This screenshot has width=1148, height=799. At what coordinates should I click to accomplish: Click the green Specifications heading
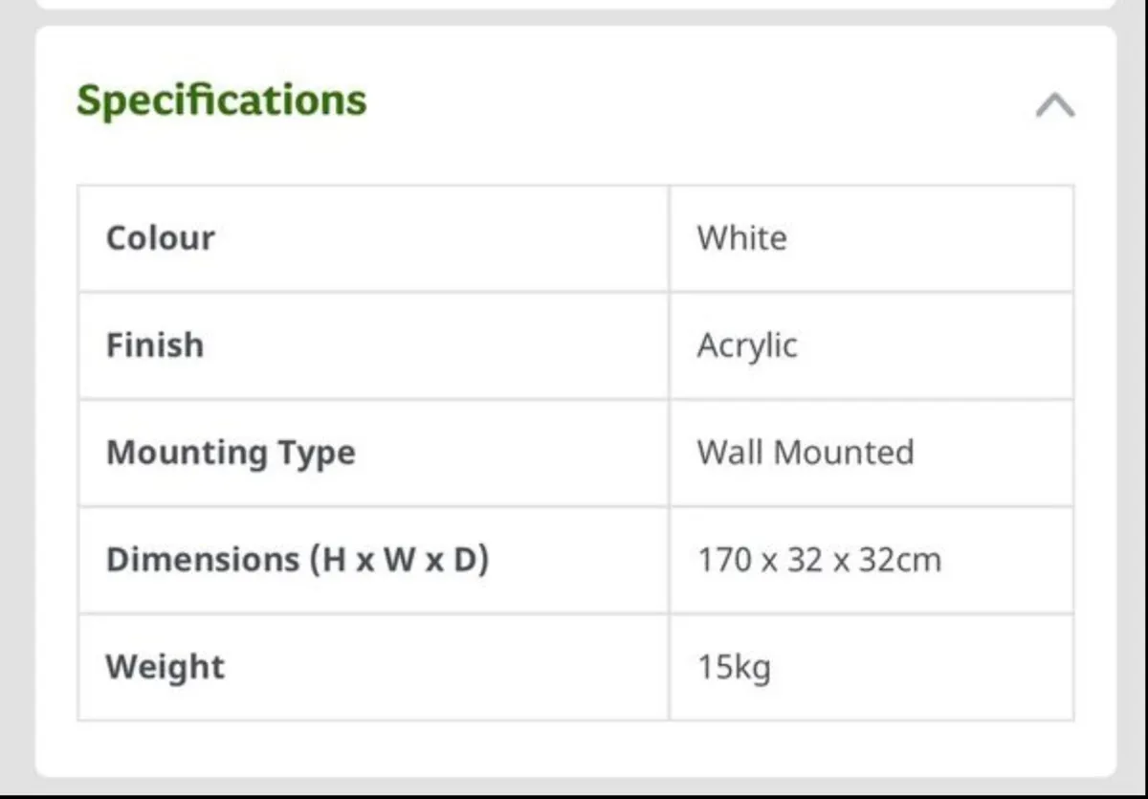221,100
